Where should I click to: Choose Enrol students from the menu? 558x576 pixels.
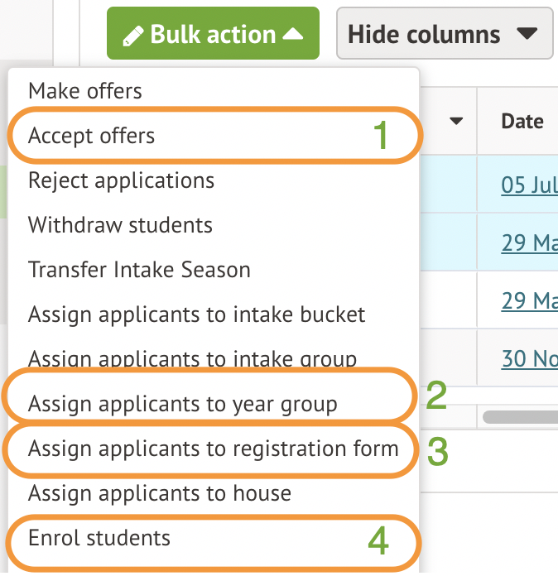[99, 538]
